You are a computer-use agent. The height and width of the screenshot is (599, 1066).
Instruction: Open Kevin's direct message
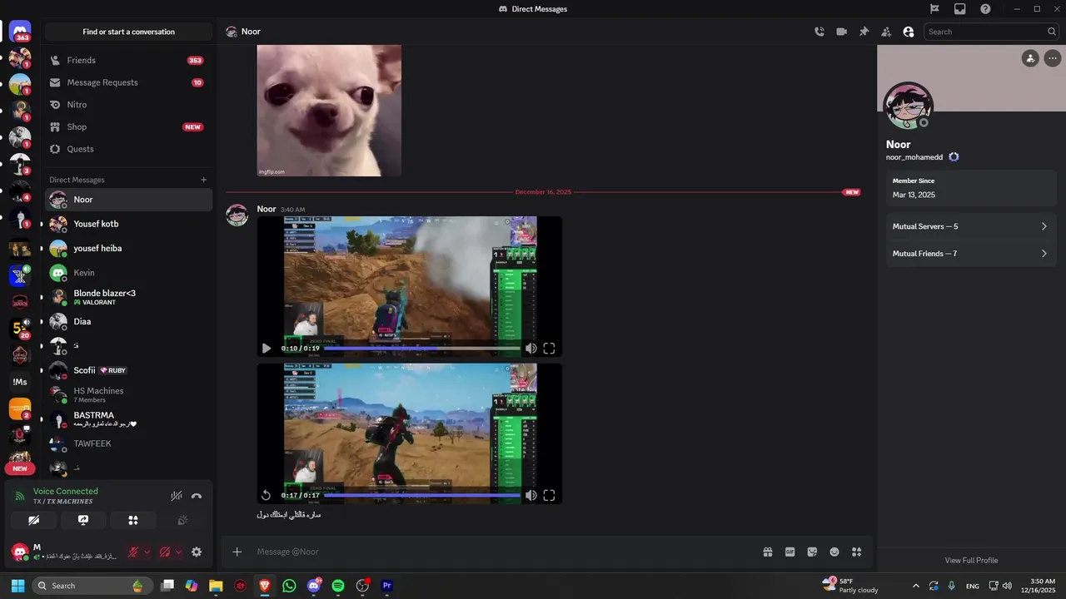click(x=129, y=273)
